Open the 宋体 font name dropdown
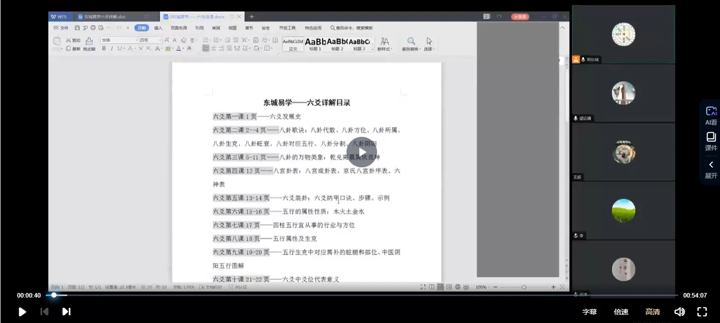 pos(119,40)
